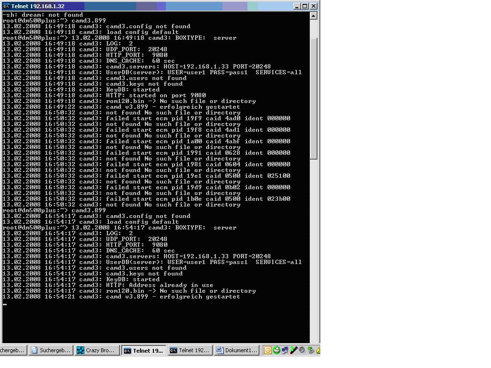Click the clock icon in system tray
This screenshot has width=491, height=368.
pos(268,350)
